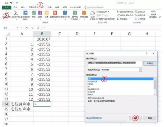Switch to the Choice数据 tab
164x127 pixels.
(x=75, y=7)
